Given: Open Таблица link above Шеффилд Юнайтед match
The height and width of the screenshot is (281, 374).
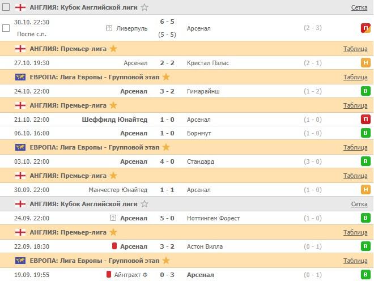Looking at the screenshot, I should pyautogui.click(x=355, y=105).
